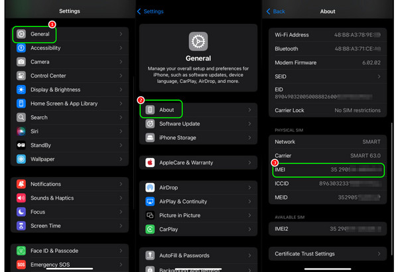398x272 pixels.
Task: Tap the Picture in Picture icon
Action: (x=150, y=216)
